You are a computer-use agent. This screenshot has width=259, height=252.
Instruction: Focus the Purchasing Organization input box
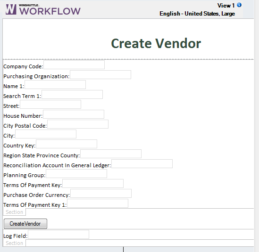click(100, 75)
